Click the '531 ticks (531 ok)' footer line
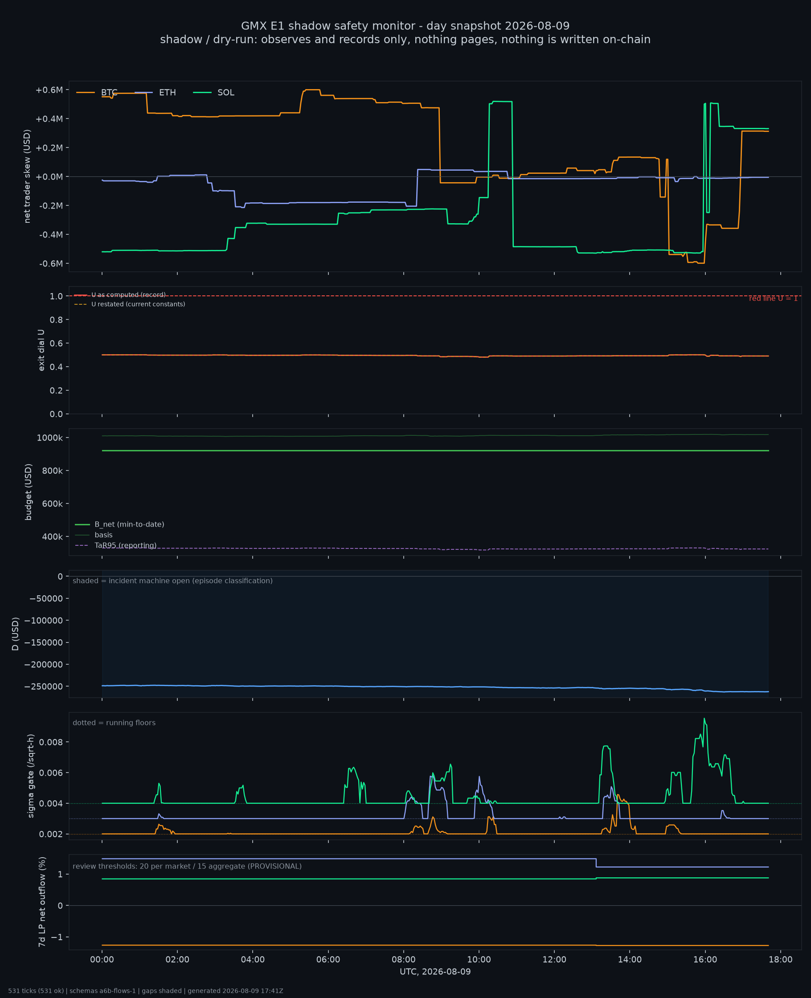This screenshot has width=811, height=998. (146, 990)
